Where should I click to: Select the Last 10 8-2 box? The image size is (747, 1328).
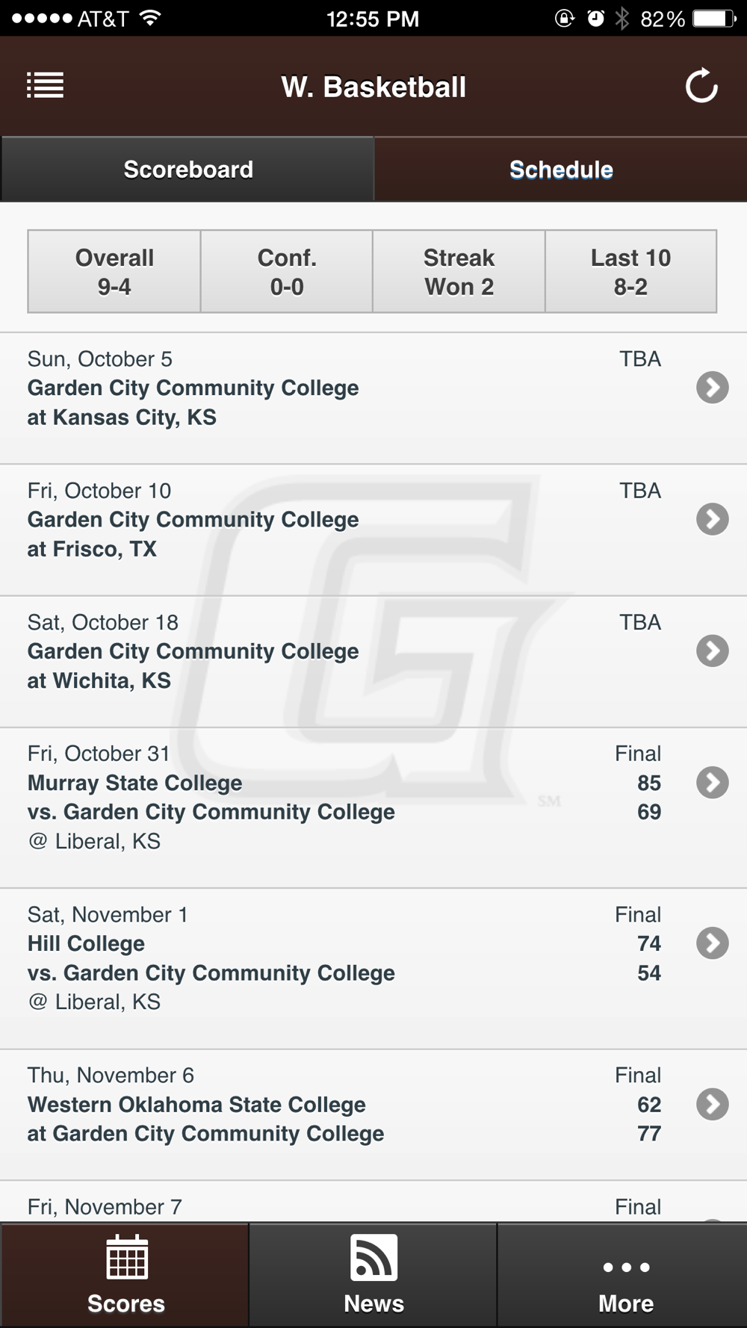click(631, 271)
